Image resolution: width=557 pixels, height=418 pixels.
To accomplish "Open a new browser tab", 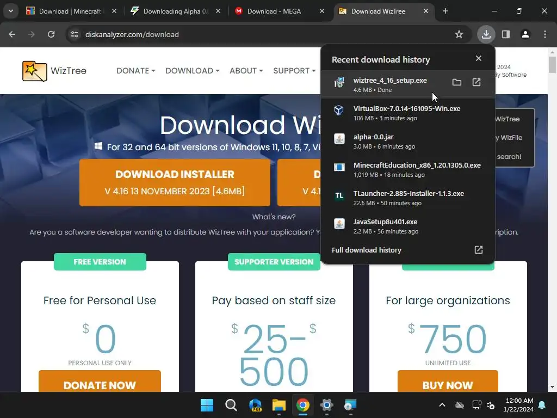I will point(445,11).
